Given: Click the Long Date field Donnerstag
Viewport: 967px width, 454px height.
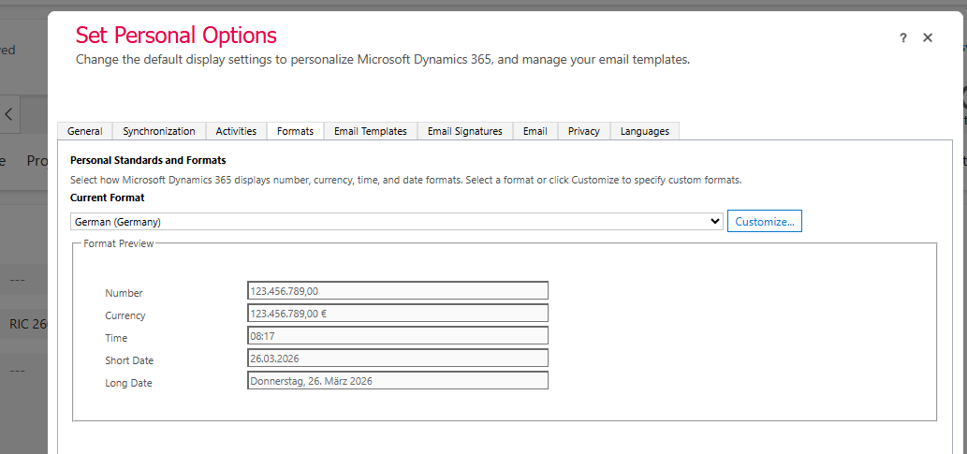Looking at the screenshot, I should coord(398,381).
